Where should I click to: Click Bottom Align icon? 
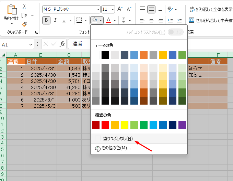pos(160,10)
